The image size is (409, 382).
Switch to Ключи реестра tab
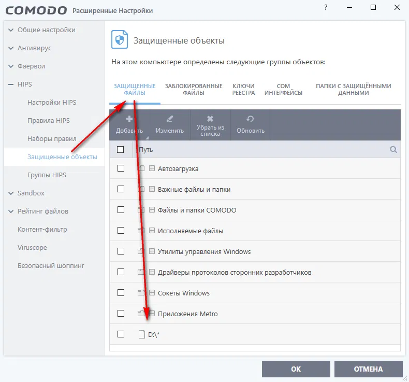point(244,89)
